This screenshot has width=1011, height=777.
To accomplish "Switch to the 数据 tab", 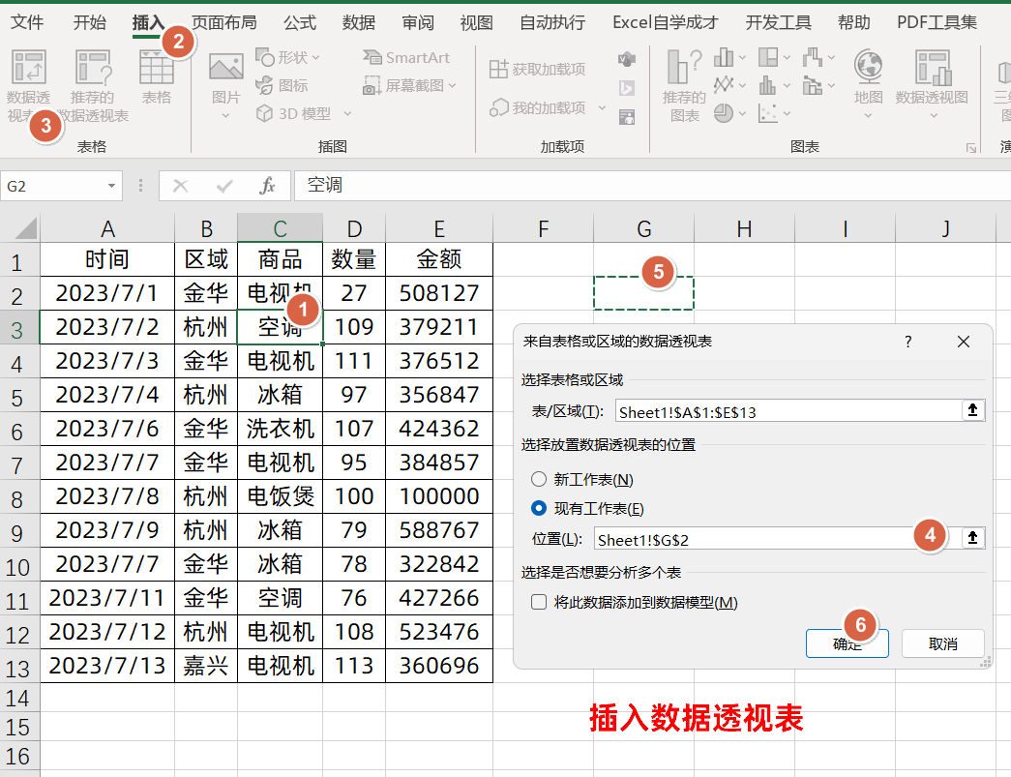I will pyautogui.click(x=359, y=22).
